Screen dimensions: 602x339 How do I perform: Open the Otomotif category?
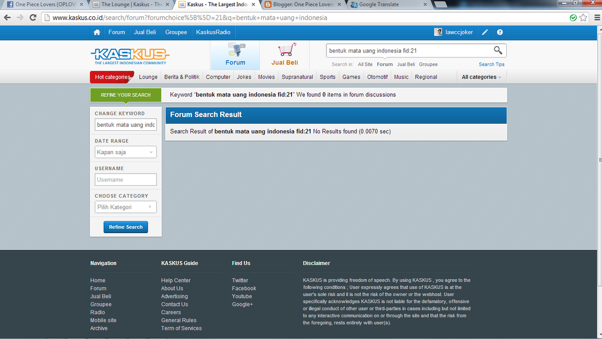pyautogui.click(x=378, y=77)
